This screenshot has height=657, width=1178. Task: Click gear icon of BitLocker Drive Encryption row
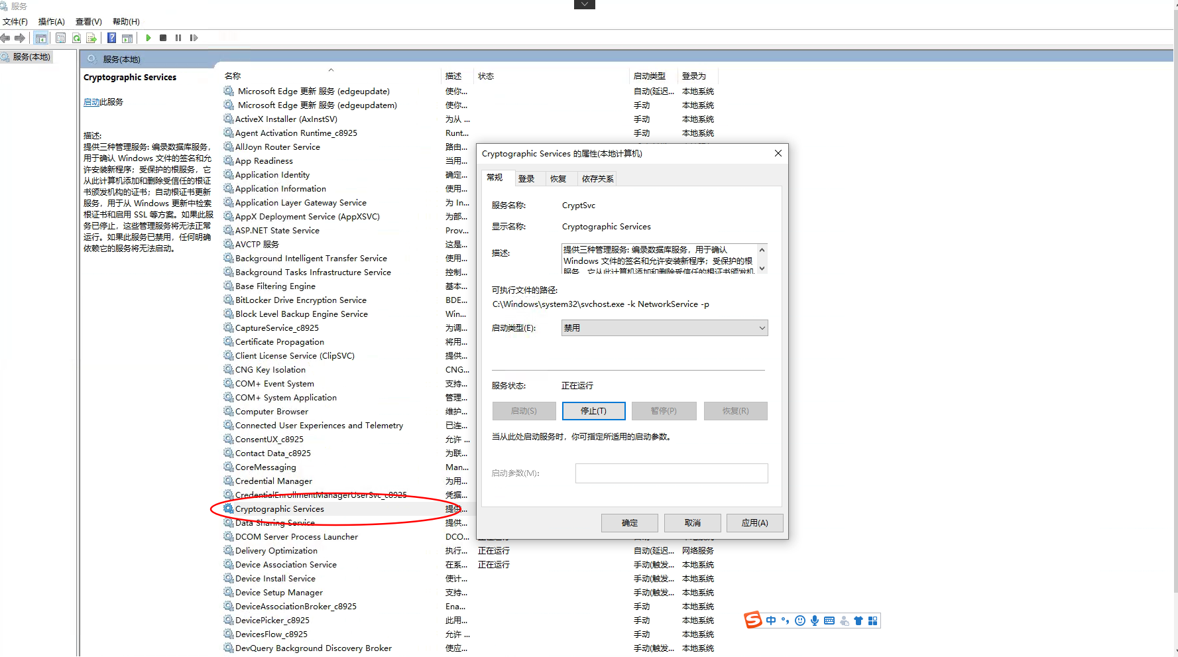229,300
